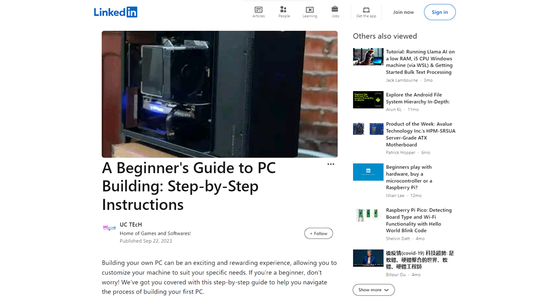Viewport: 554px width, 300px height.
Task: Click the Android File System thumbnail
Action: pos(368,100)
